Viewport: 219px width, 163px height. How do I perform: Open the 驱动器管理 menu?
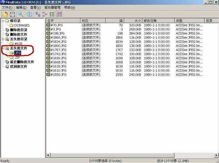(x=53, y=7)
